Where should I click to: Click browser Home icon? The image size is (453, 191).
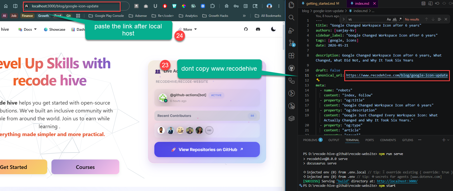click(x=6, y=6)
